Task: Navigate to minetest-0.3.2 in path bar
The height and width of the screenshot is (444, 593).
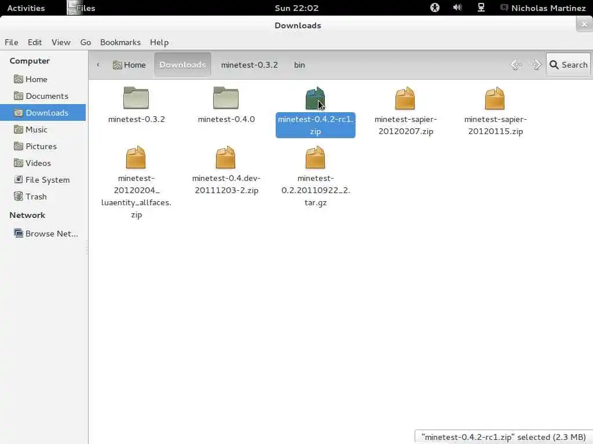Action: pos(249,65)
